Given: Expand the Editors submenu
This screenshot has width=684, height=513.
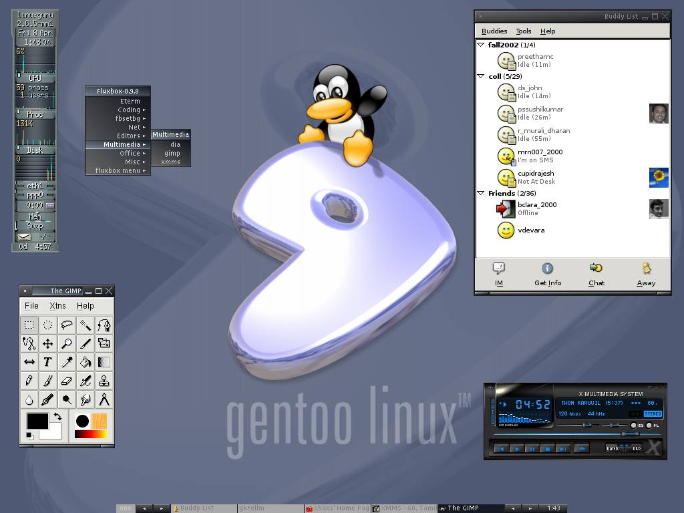Looking at the screenshot, I should point(118,136).
